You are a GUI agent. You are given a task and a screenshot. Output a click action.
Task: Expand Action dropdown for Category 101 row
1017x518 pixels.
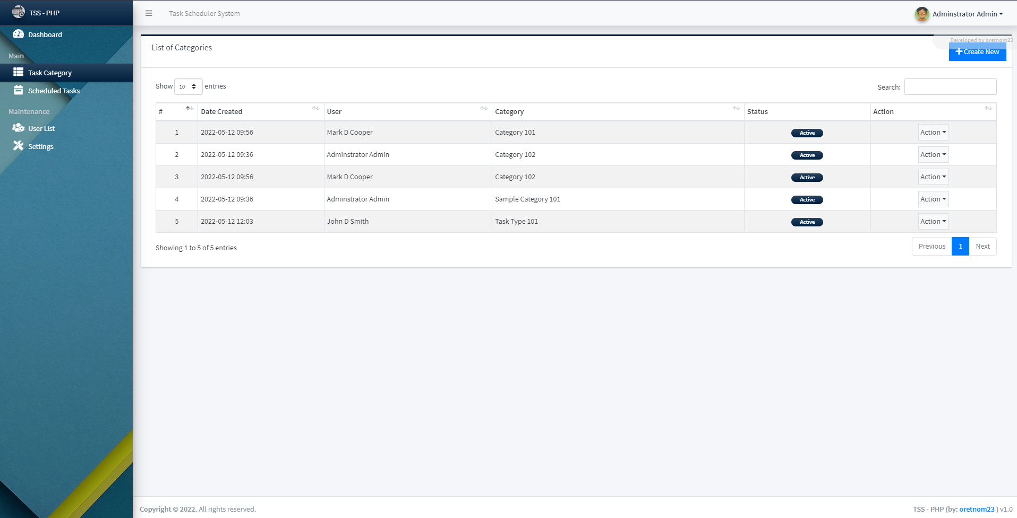point(933,133)
